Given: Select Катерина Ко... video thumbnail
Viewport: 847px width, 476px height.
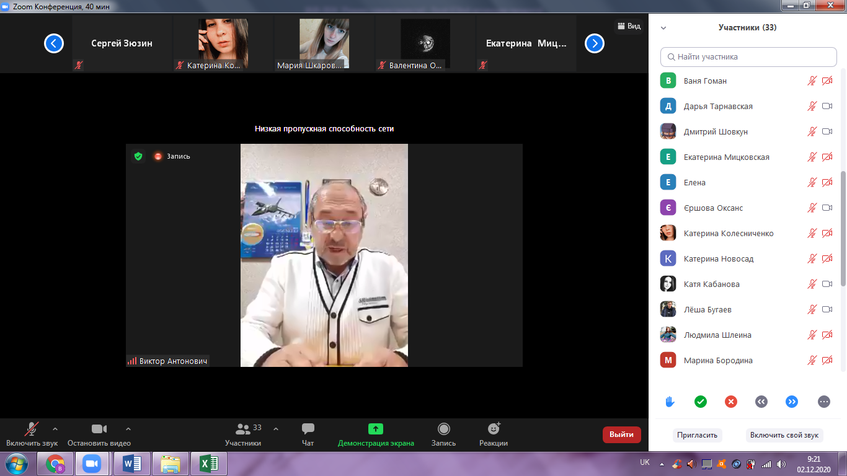Looking at the screenshot, I should [223, 43].
